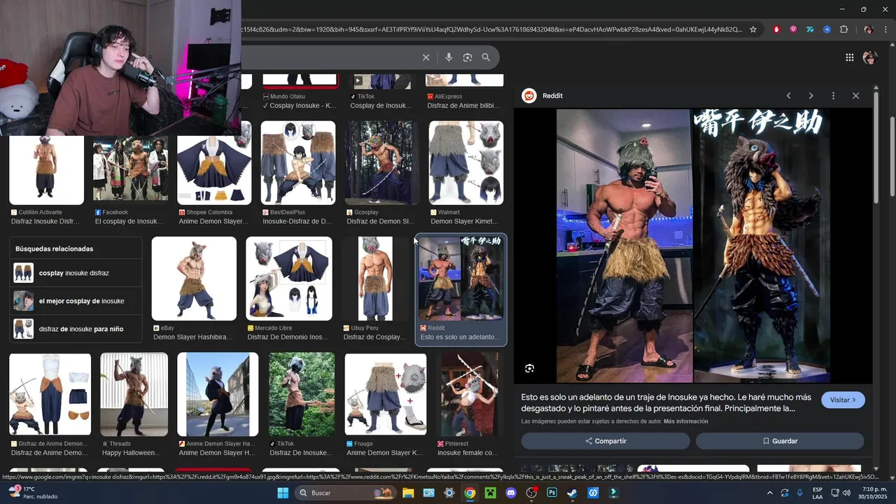Save the image with Guardar
The image size is (896, 504).
[x=780, y=441]
